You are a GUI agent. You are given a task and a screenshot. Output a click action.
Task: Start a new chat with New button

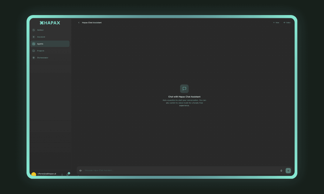[276, 23]
